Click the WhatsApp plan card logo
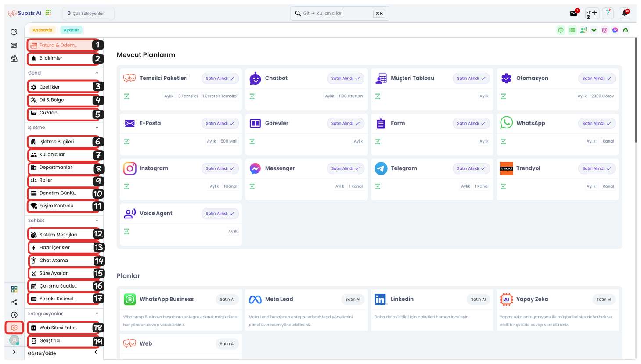 (506, 122)
